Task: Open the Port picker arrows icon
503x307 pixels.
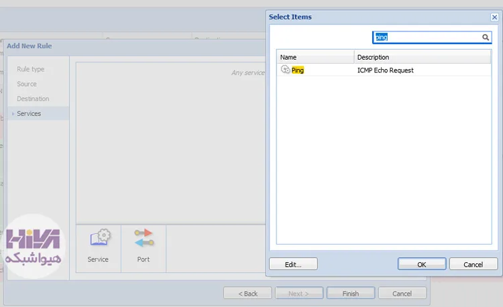Action: click(144, 238)
